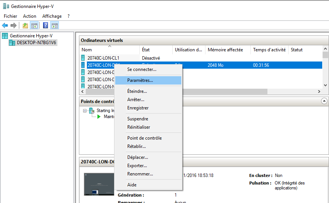Screen dimensions: 329x203
Task: Choose Renommer... in context menu
Action: click(148, 174)
